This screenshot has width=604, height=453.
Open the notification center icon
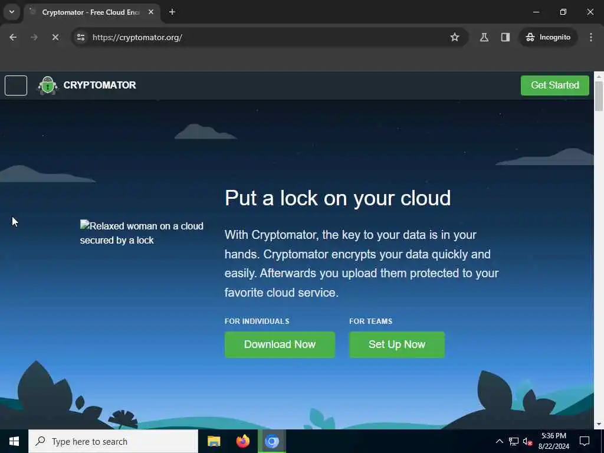point(585,441)
